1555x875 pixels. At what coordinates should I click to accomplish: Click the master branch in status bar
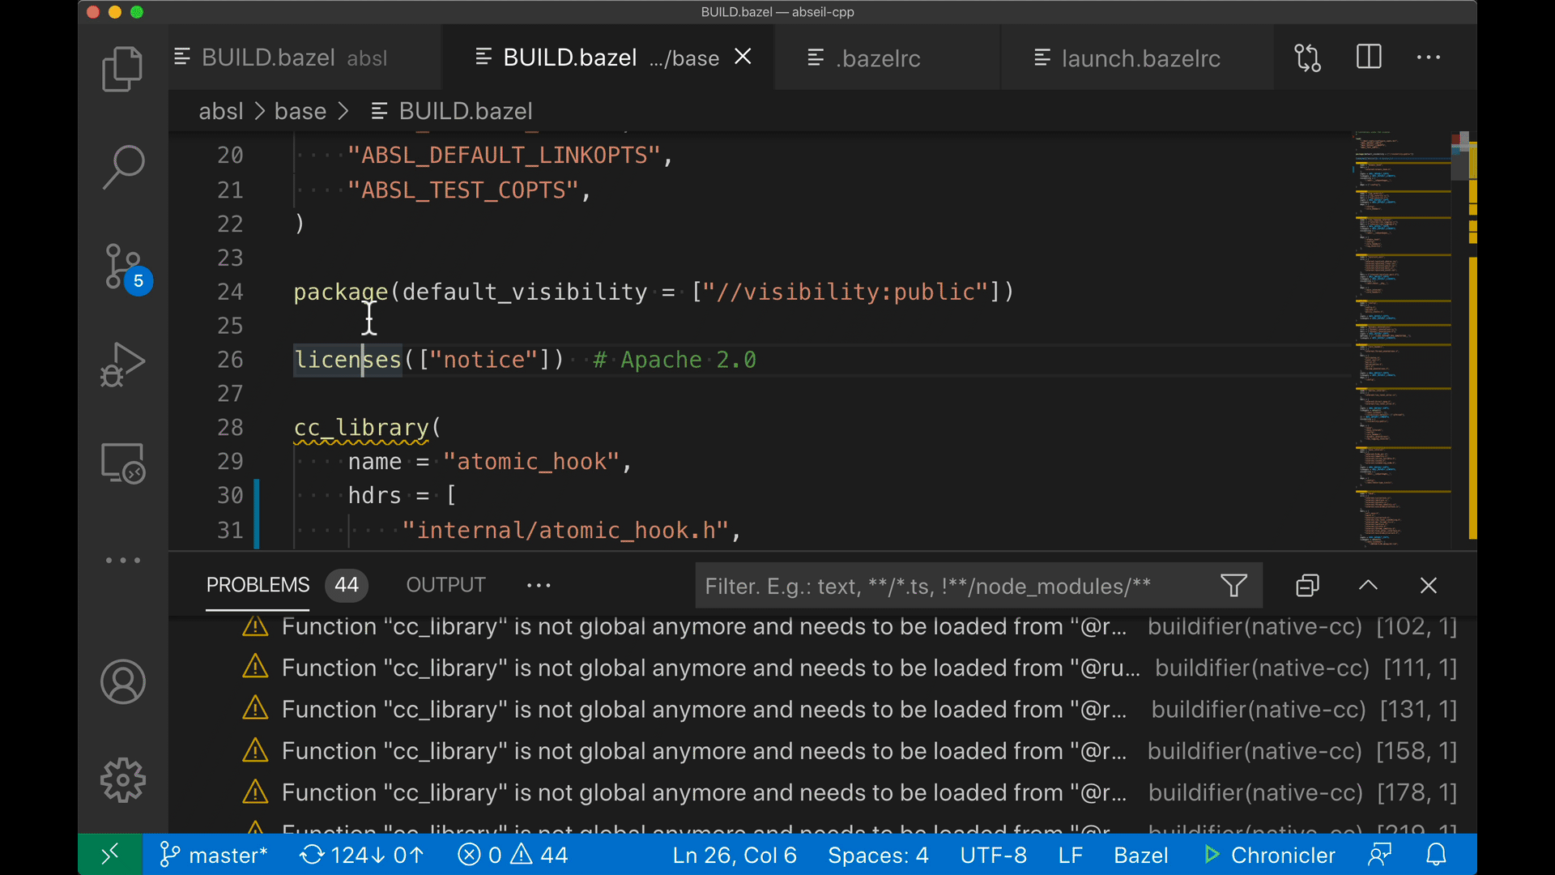point(214,855)
